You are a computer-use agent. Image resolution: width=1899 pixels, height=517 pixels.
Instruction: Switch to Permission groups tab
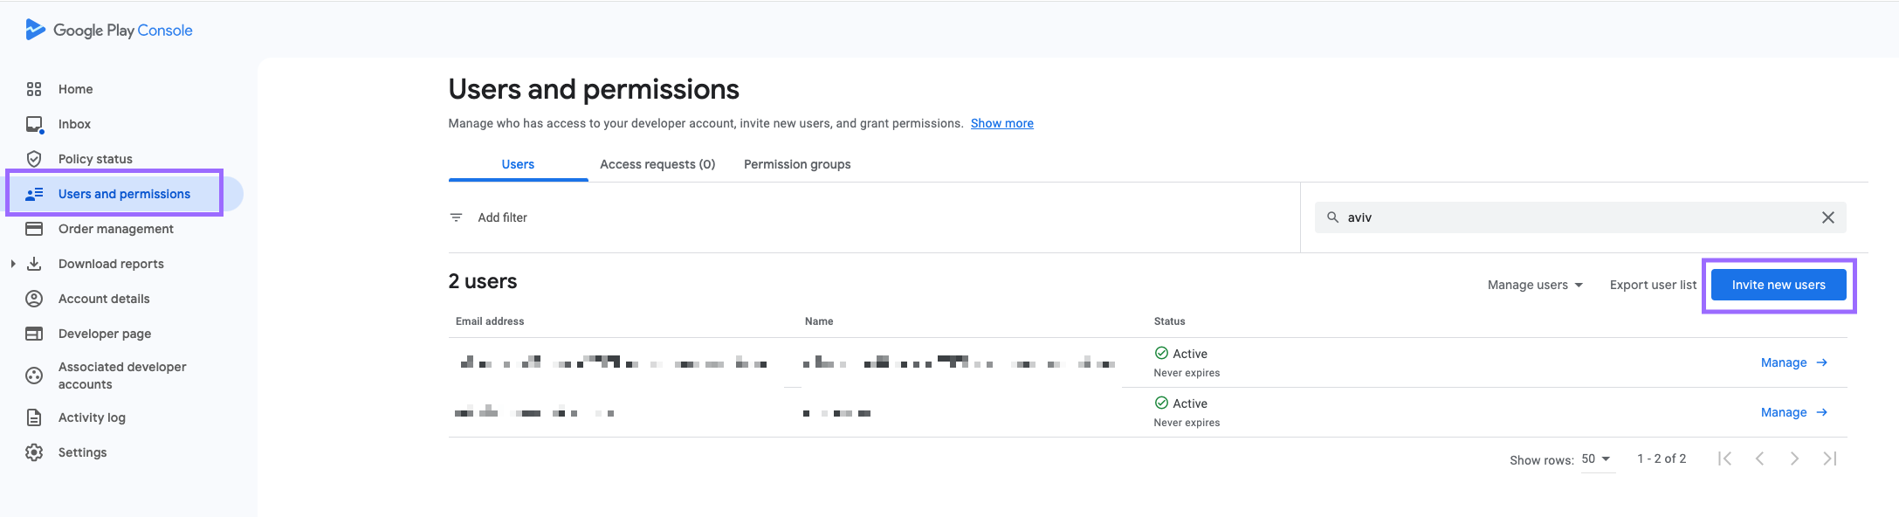tap(797, 164)
